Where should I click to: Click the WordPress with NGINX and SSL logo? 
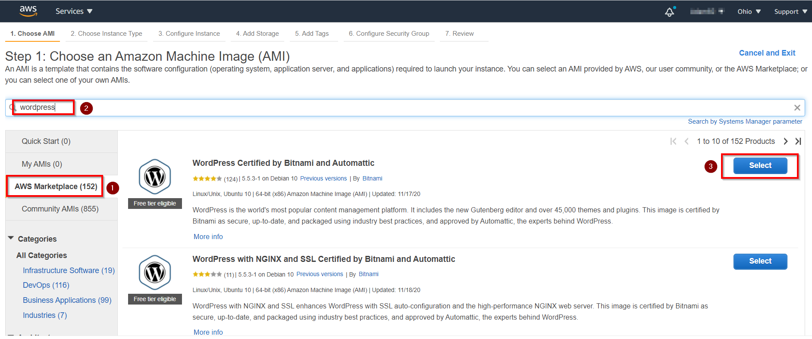click(155, 272)
